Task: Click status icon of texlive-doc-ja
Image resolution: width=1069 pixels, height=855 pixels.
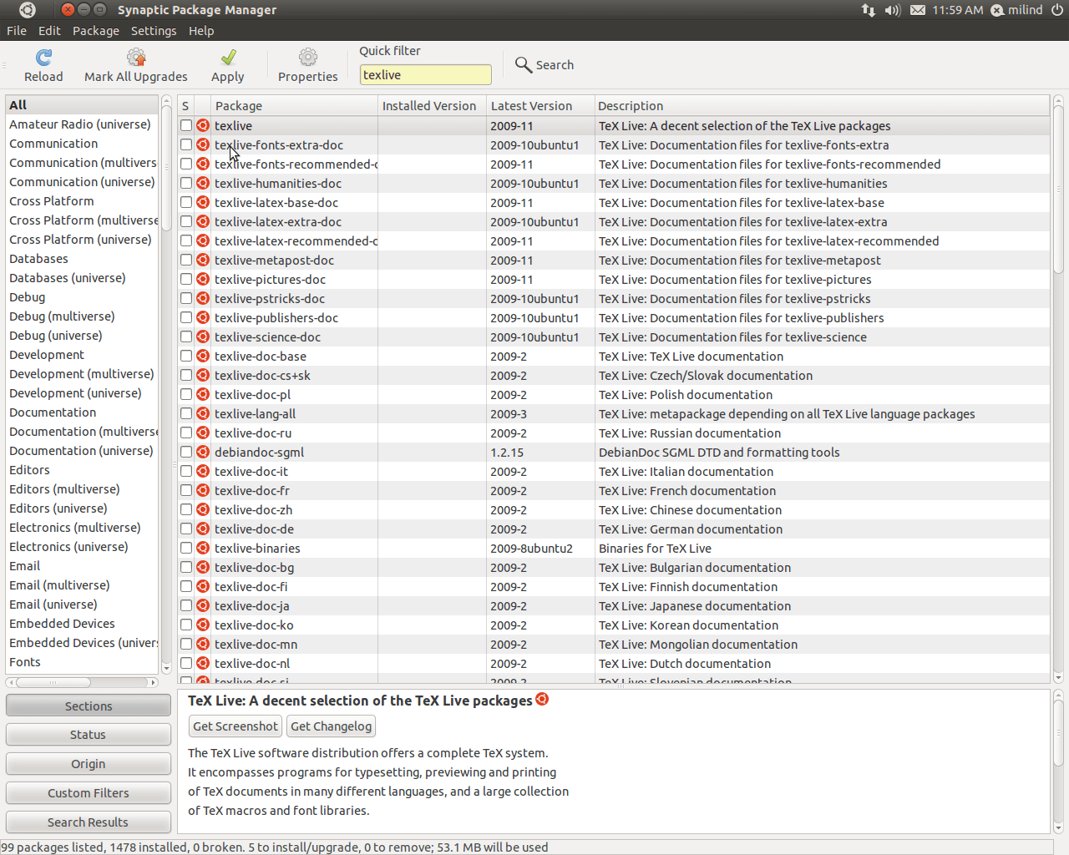Action: [203, 605]
